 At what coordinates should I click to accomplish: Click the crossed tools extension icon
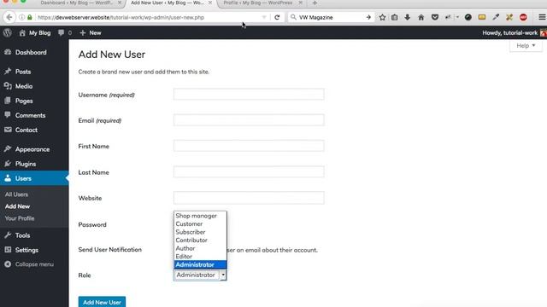pyautogui.click(x=509, y=17)
